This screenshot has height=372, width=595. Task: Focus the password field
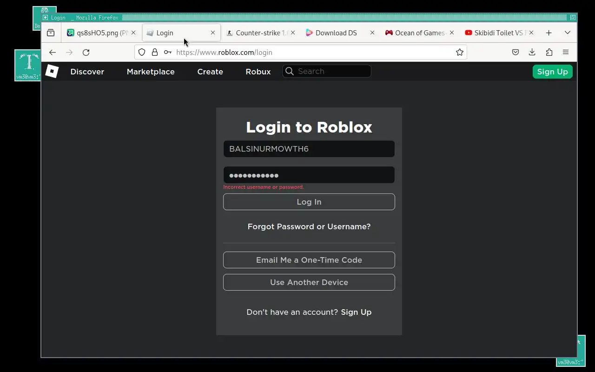point(309,175)
